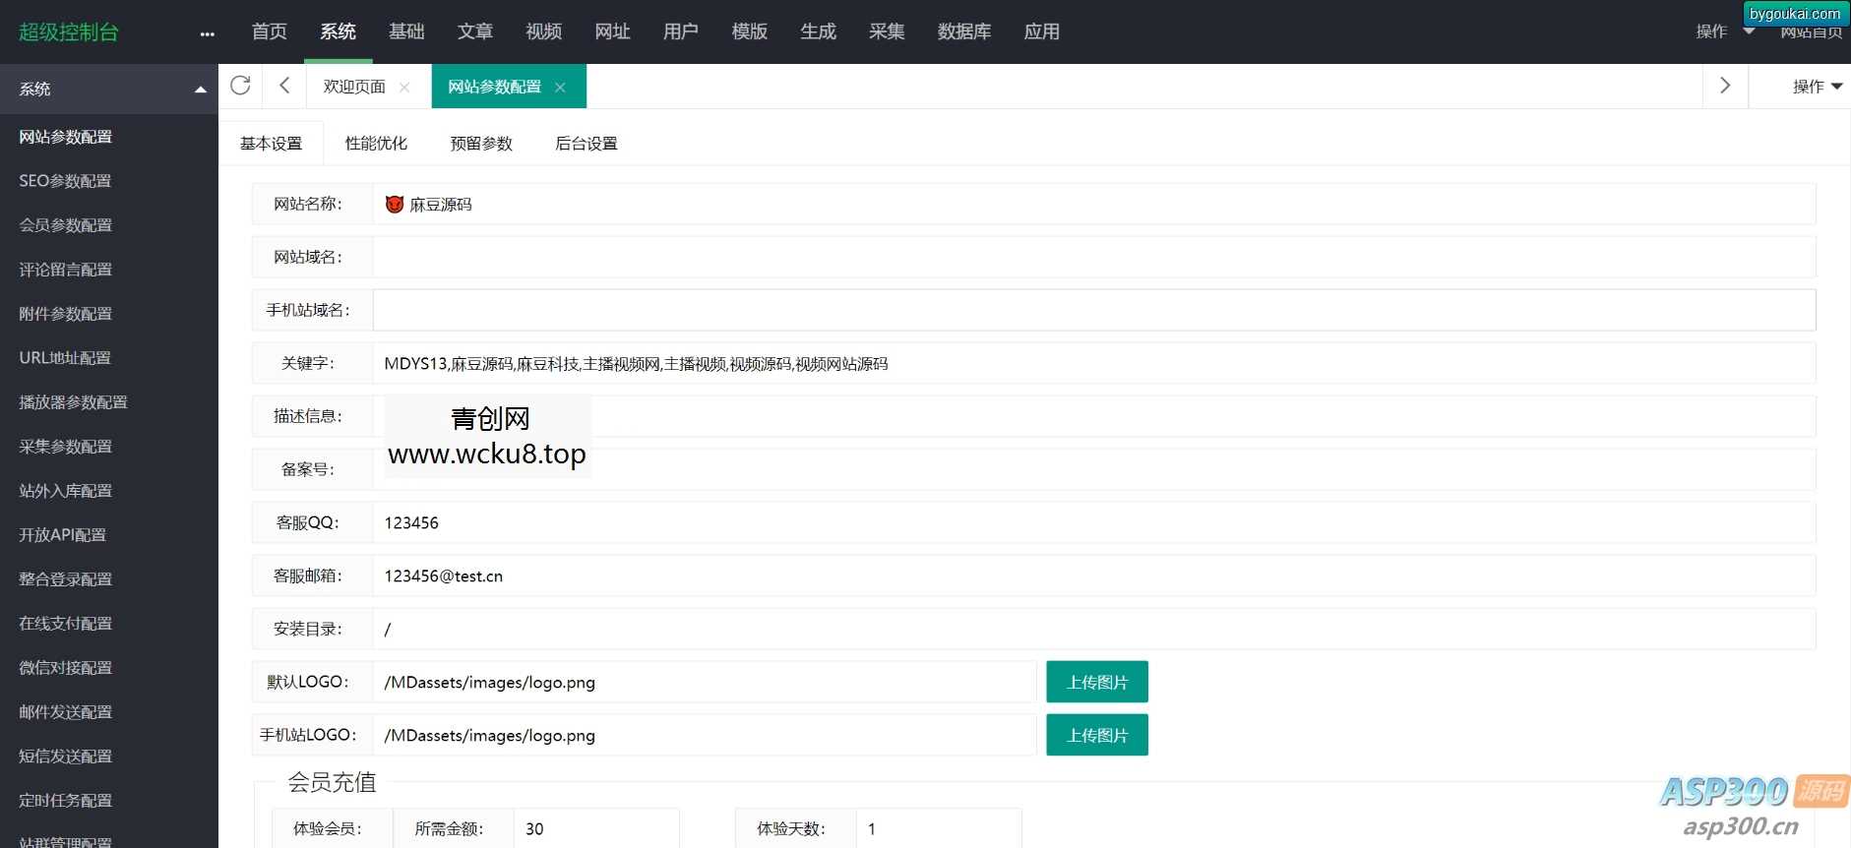The width and height of the screenshot is (1851, 848).
Task: Close the 欢迎页面 tab
Action: 404,88
